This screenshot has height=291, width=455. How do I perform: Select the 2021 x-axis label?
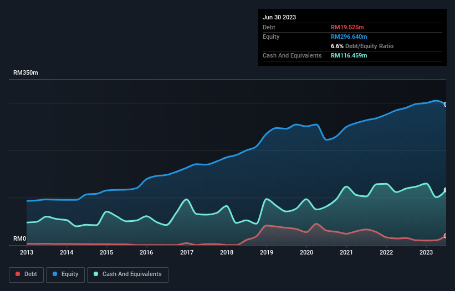(346, 252)
